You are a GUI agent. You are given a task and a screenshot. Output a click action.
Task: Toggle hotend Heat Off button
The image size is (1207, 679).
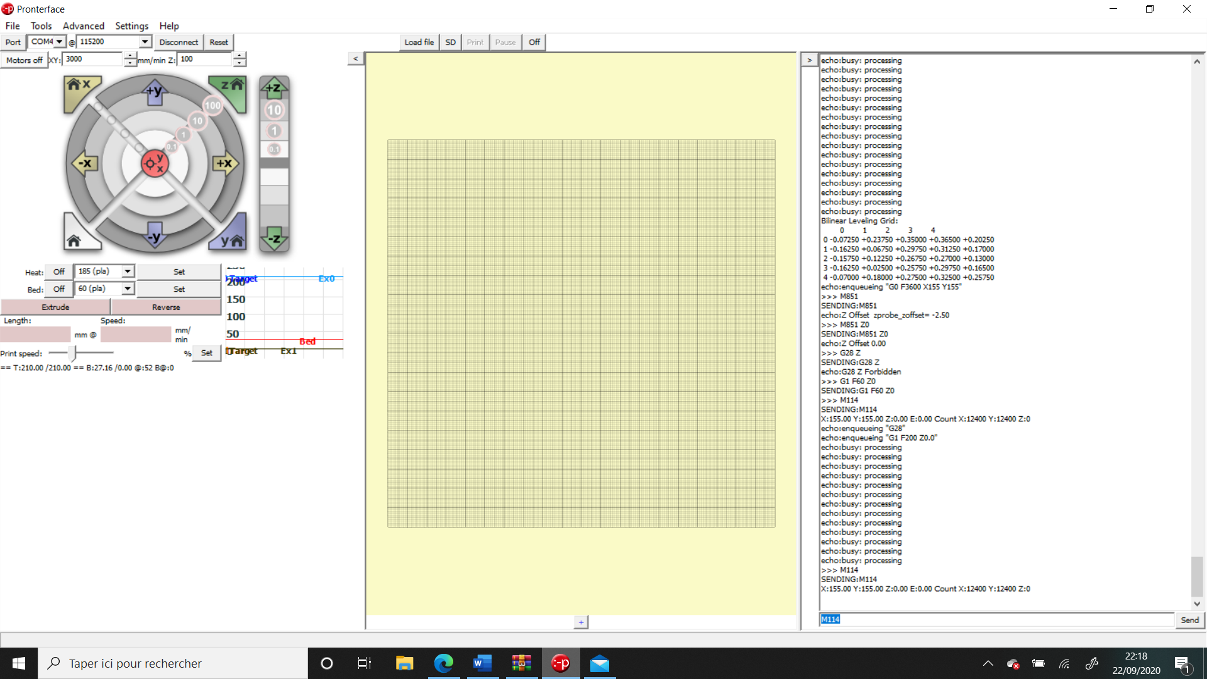tap(59, 272)
